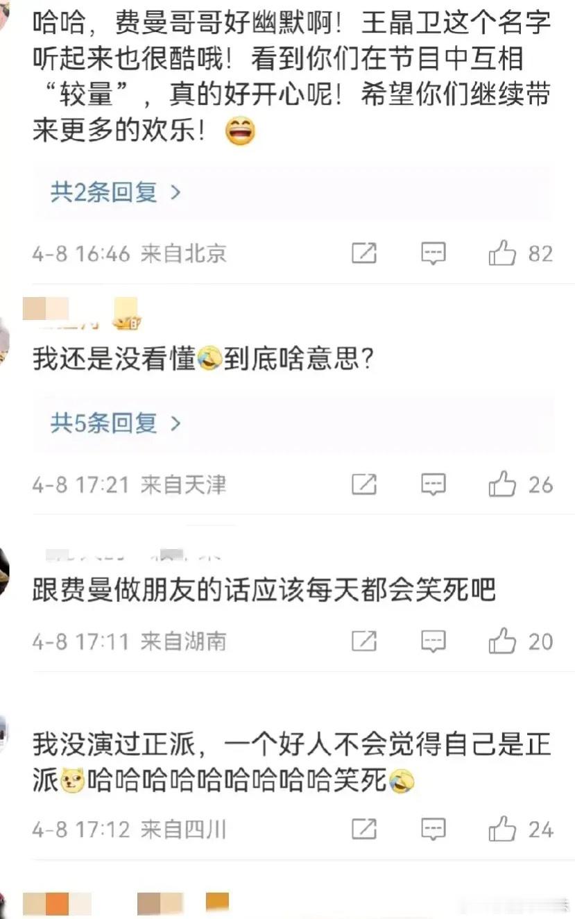575x919 pixels.
Task: Tap the avatar beside the 湖南 comment
Action: click(4, 571)
